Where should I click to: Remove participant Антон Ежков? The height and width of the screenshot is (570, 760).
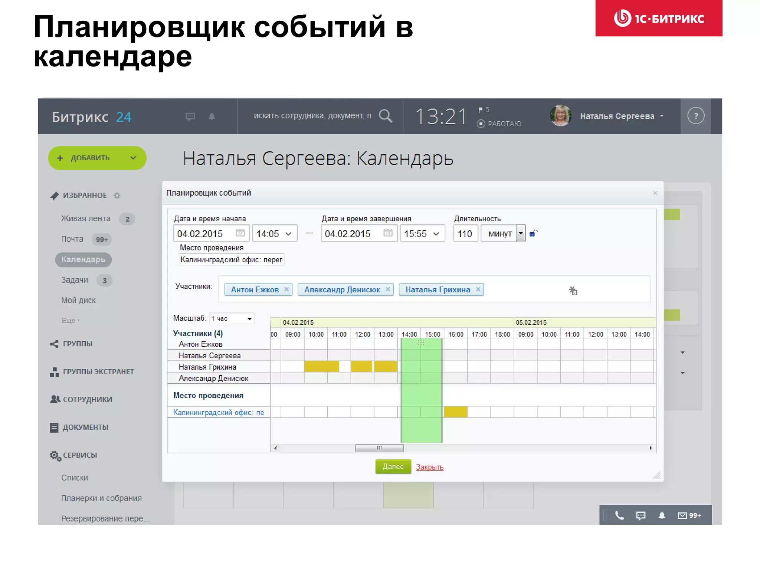point(286,289)
